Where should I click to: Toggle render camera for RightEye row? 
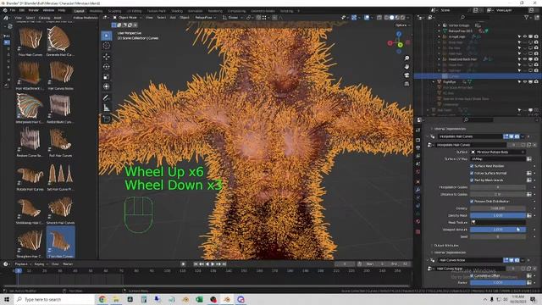pos(536,82)
